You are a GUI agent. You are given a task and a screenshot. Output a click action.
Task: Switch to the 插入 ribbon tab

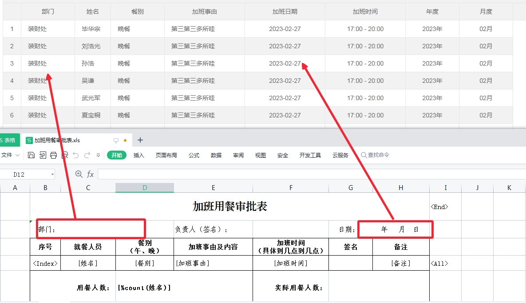coord(139,155)
